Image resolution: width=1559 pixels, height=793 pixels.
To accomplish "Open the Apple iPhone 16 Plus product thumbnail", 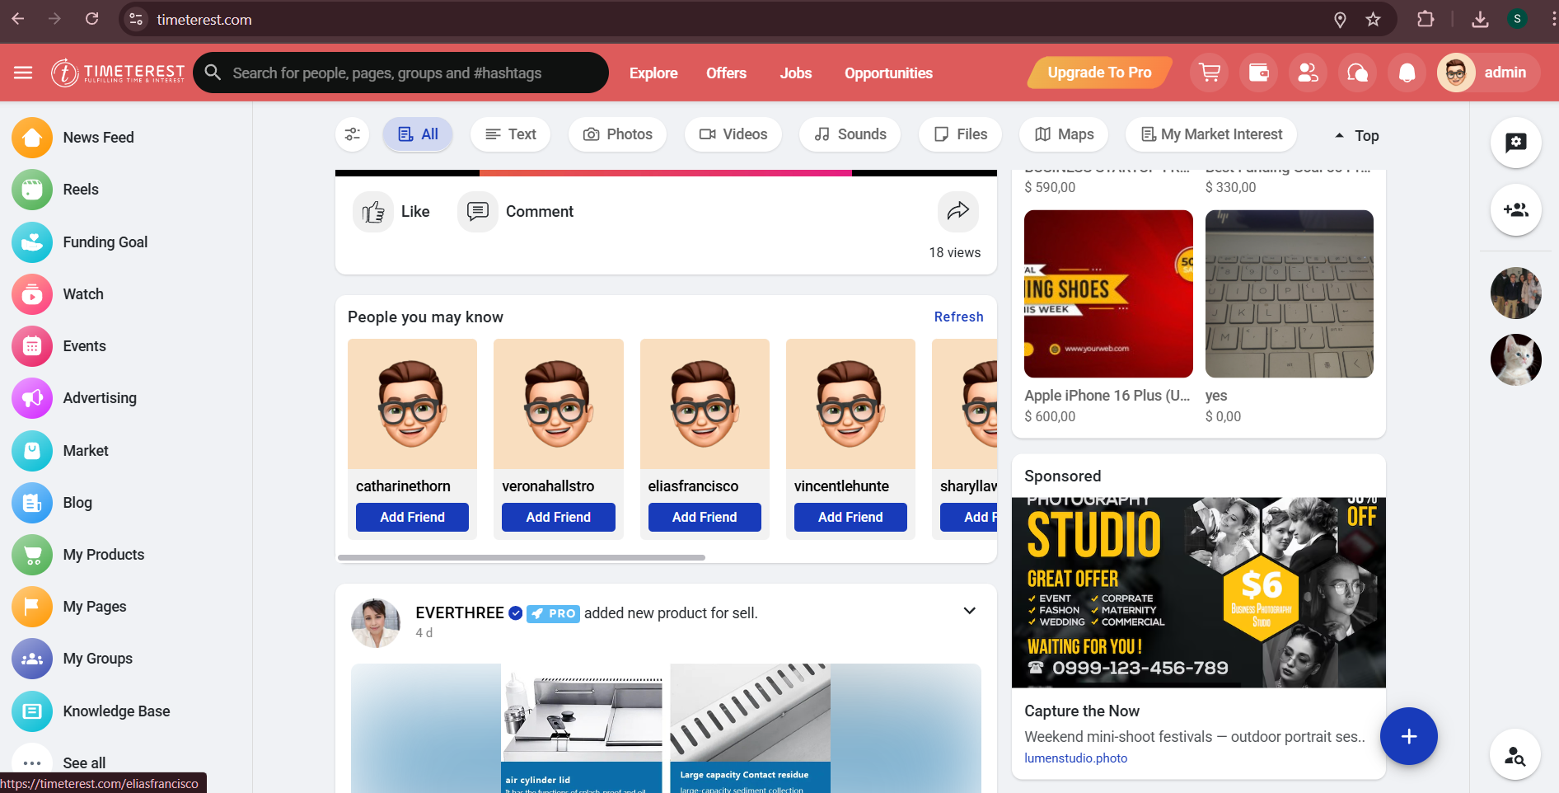I will pos(1108,293).
